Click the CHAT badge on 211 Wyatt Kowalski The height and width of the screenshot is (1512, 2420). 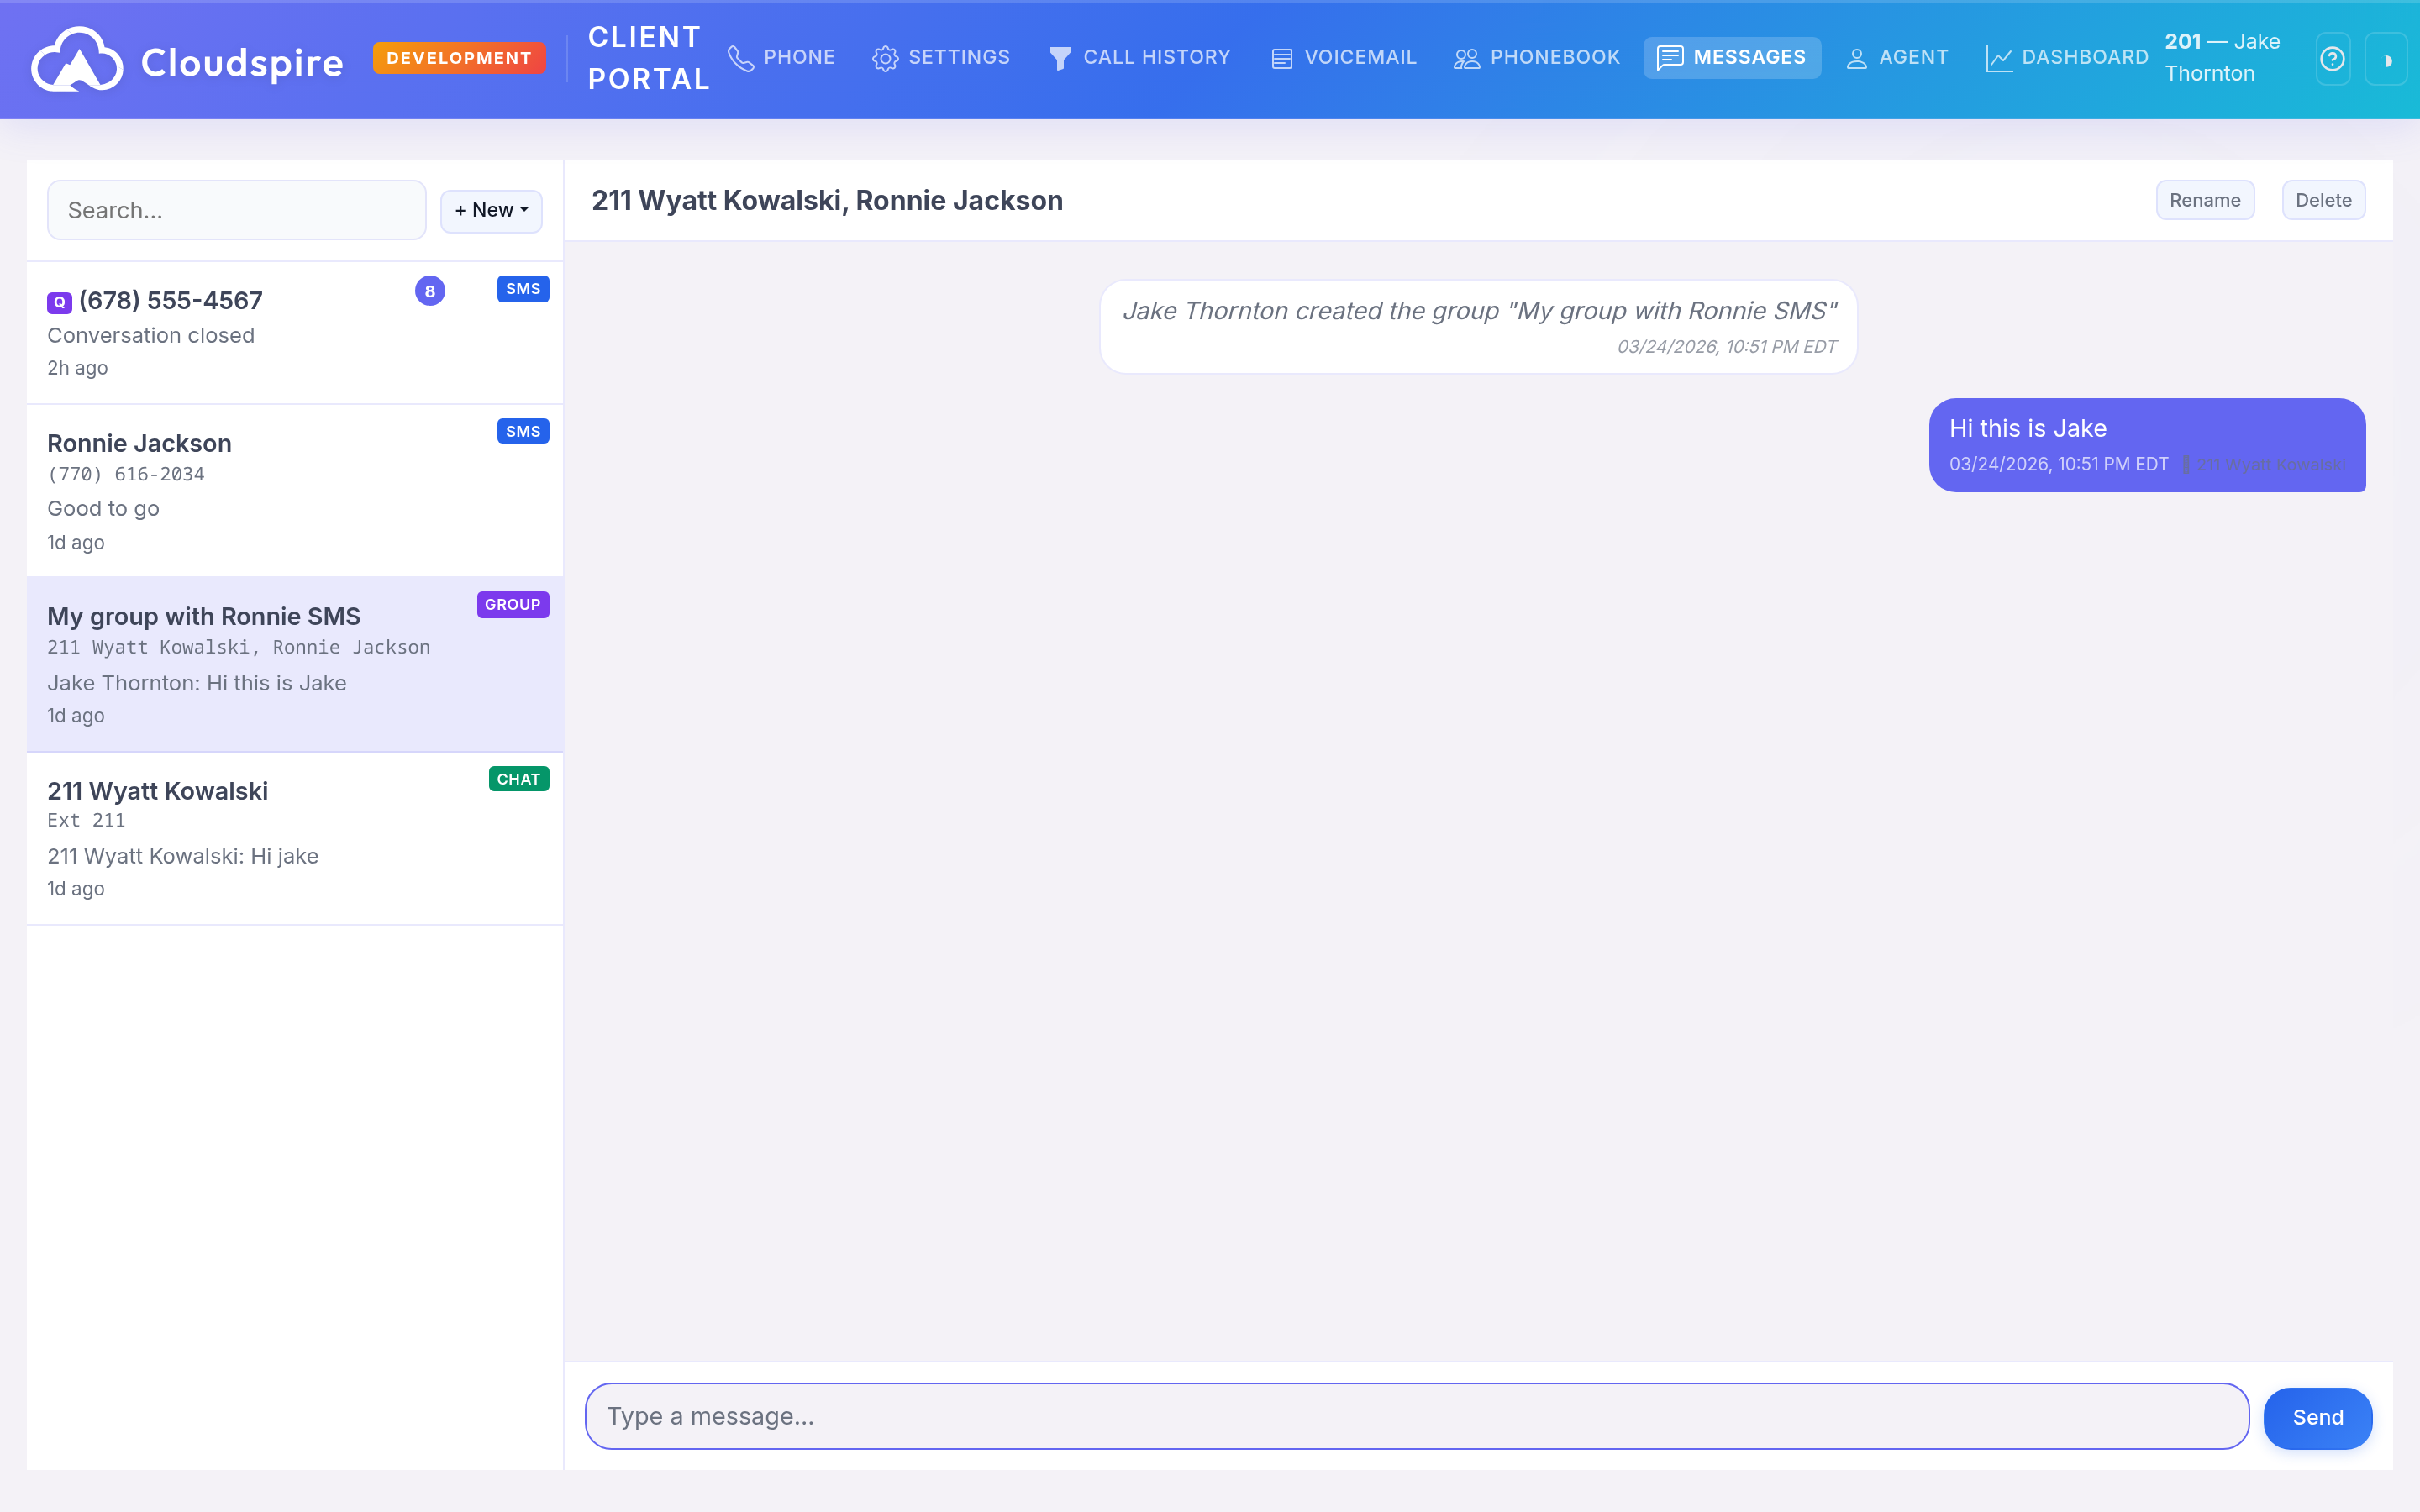(x=517, y=778)
